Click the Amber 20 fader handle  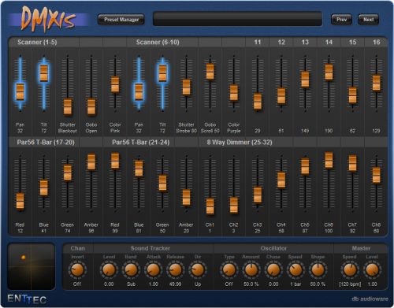click(x=187, y=198)
